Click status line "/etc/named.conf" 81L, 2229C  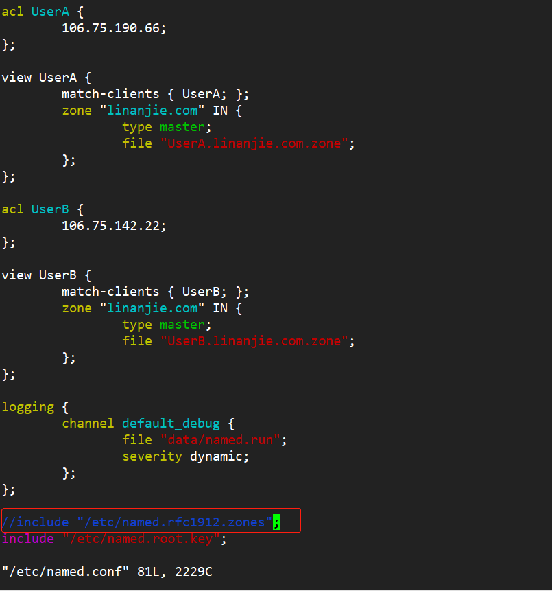coord(107,572)
